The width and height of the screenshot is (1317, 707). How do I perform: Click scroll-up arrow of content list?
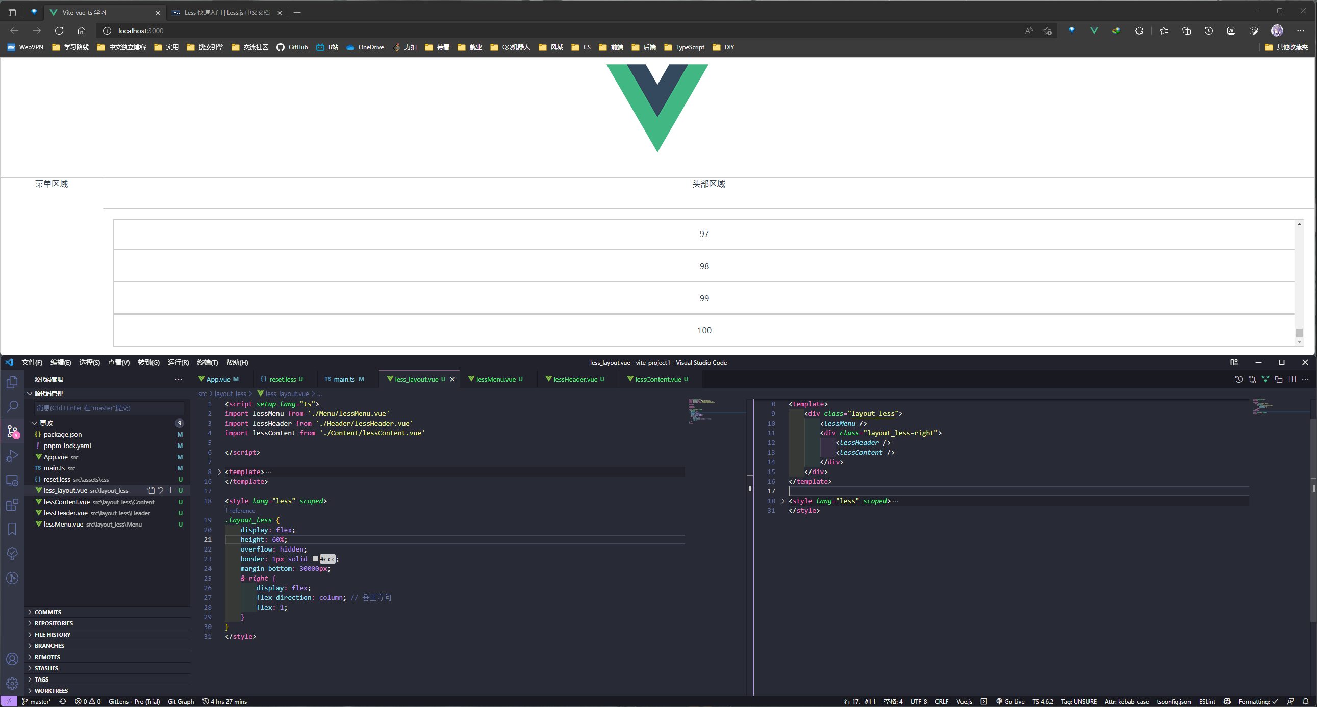point(1299,224)
